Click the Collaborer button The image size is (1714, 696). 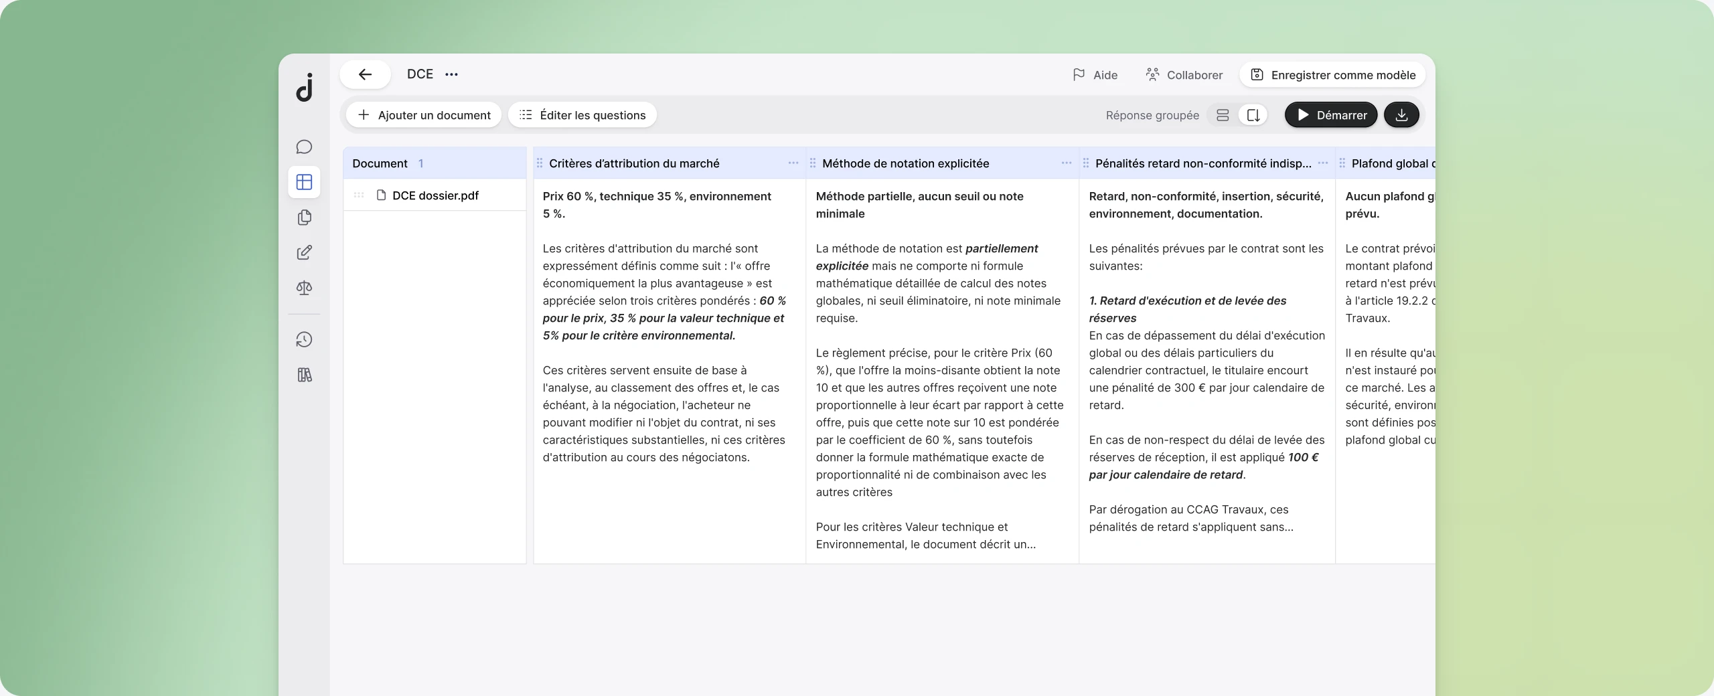[1184, 75]
